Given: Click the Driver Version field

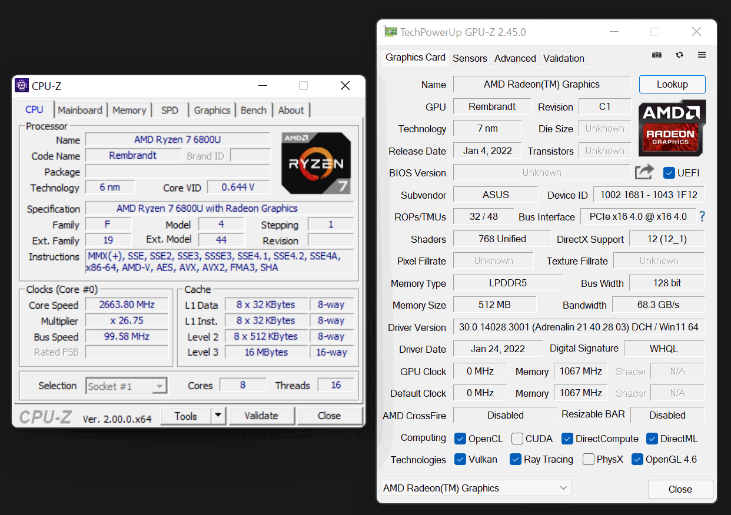Looking at the screenshot, I should point(579,327).
